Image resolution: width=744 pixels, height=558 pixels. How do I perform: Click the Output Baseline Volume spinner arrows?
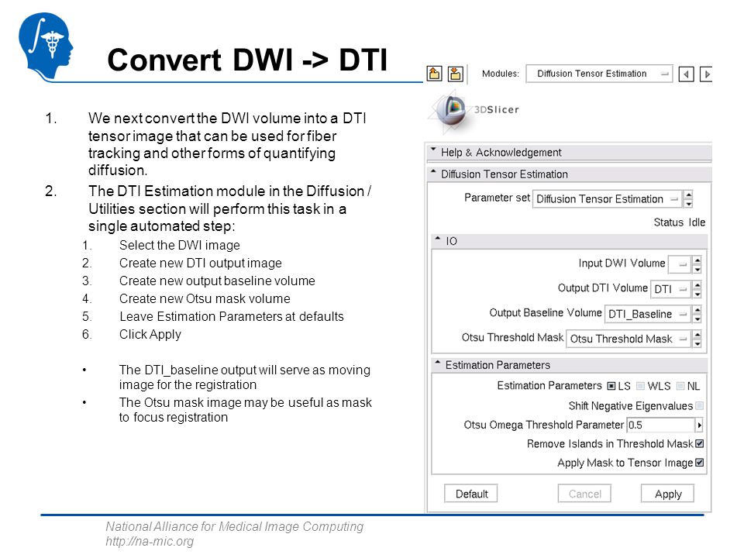pos(697,314)
